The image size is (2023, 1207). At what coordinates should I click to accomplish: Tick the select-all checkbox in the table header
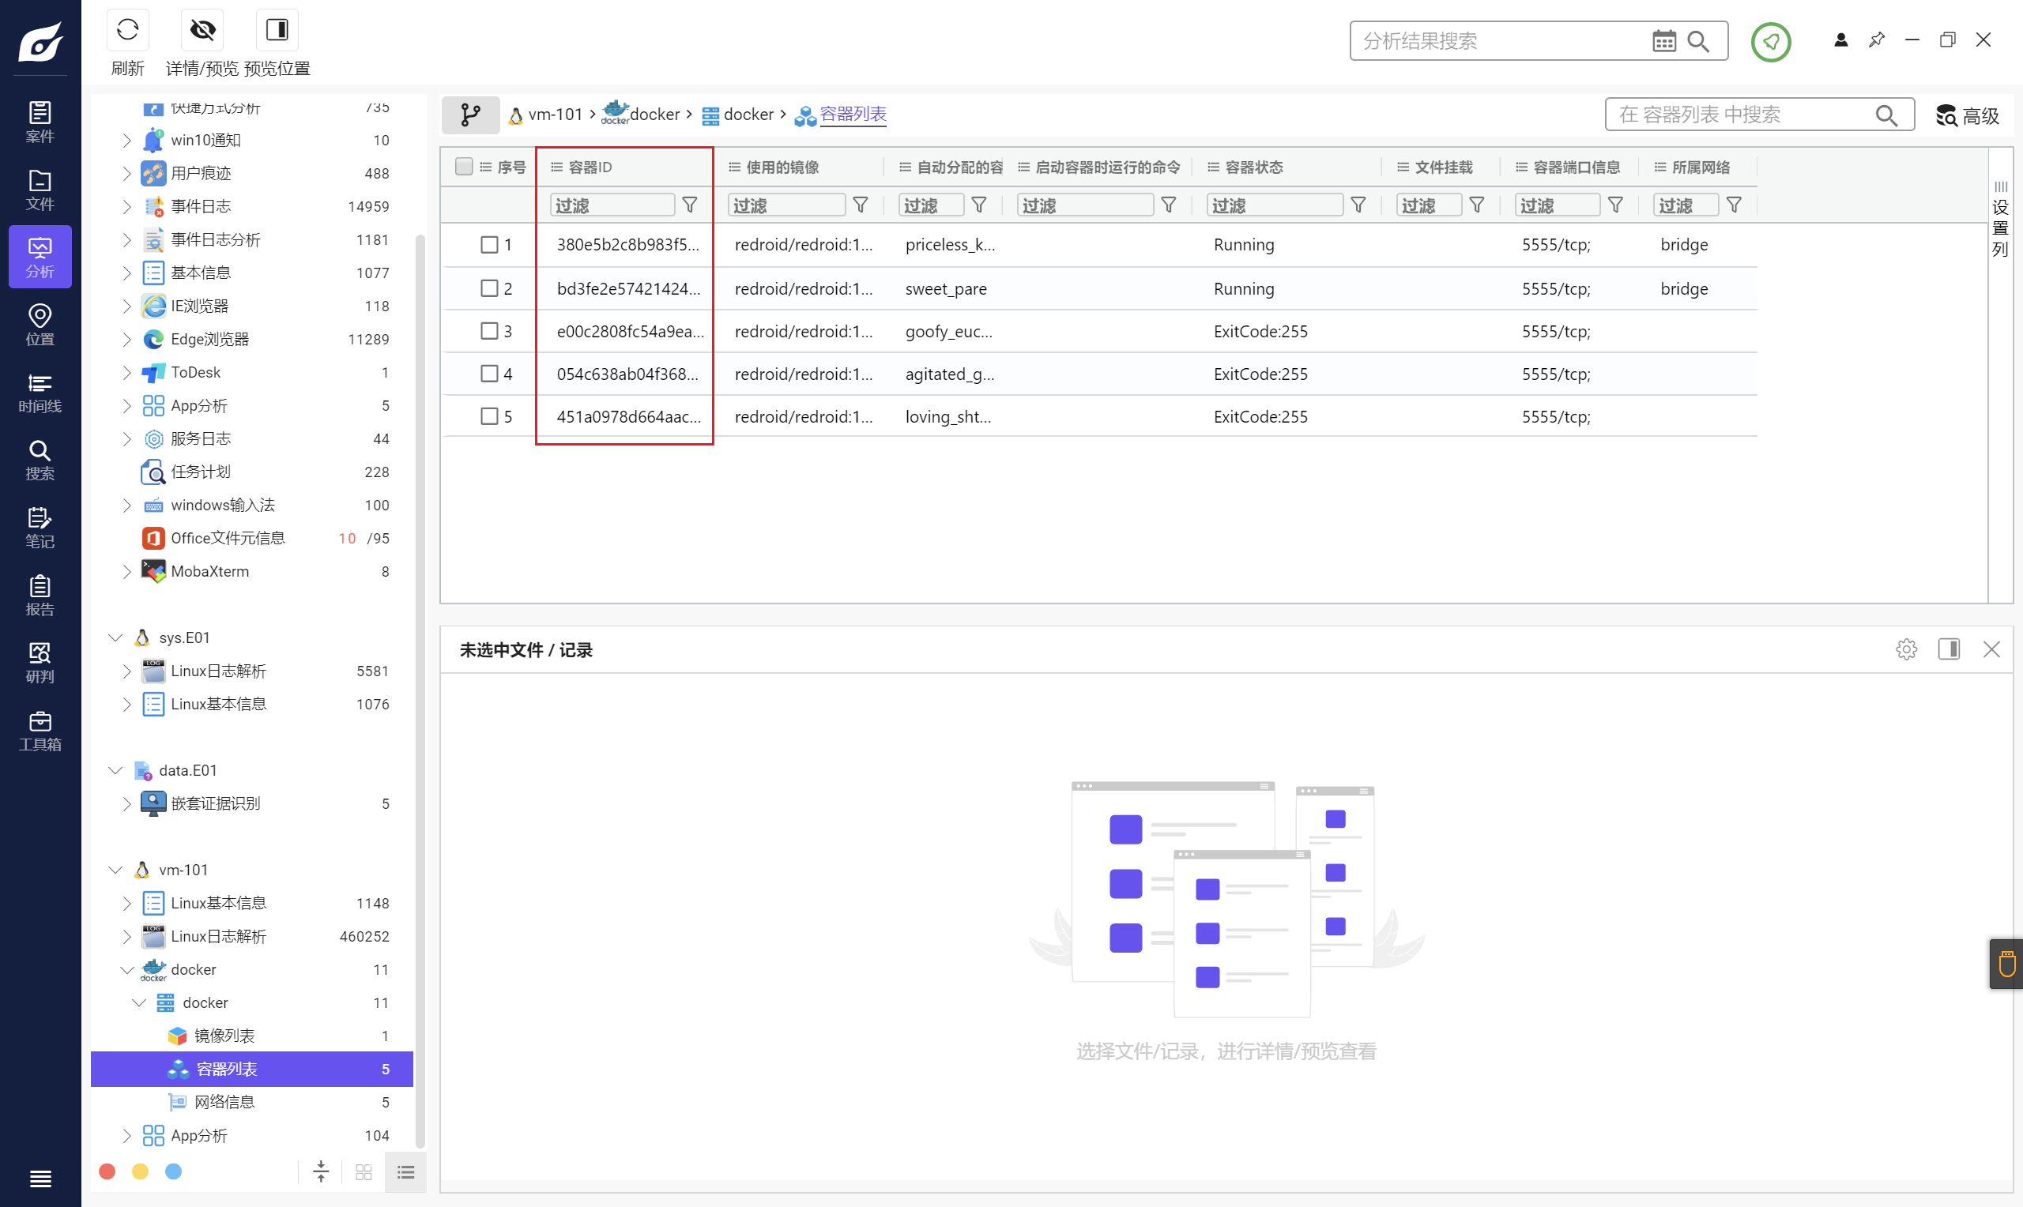pos(464,167)
